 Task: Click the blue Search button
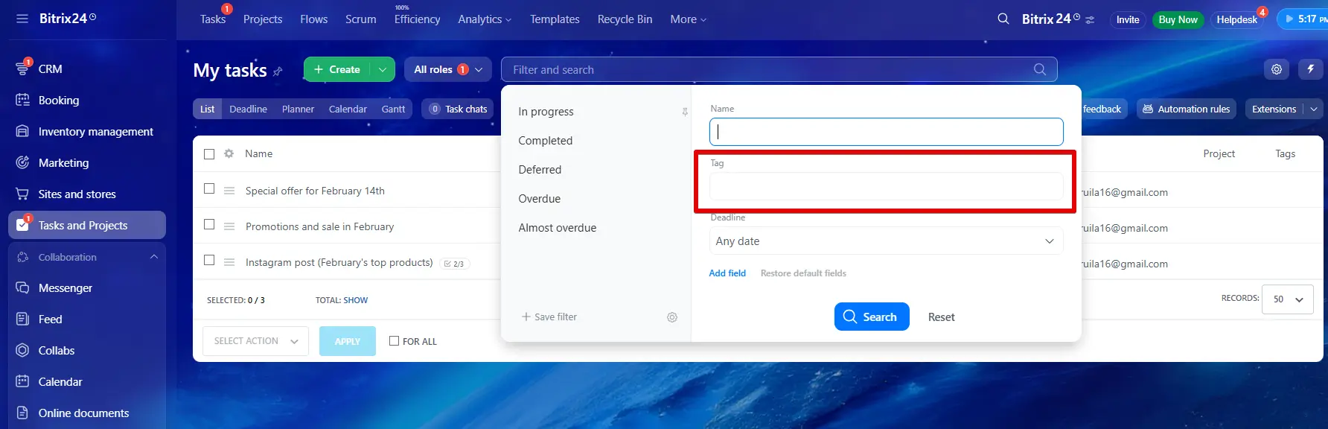coord(871,317)
